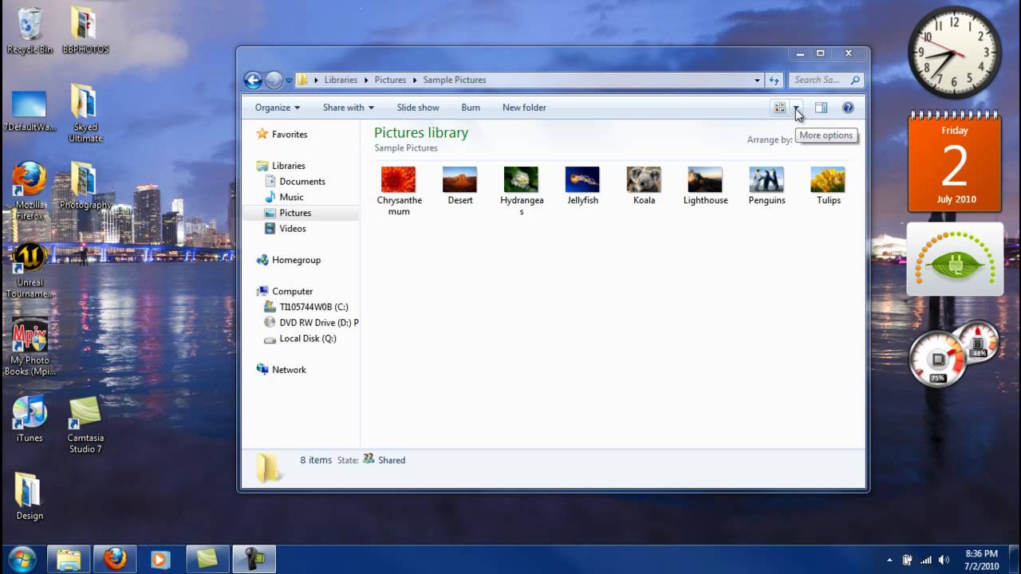Select the Mozilla Firefox desktop shortcut

[x=30, y=191]
